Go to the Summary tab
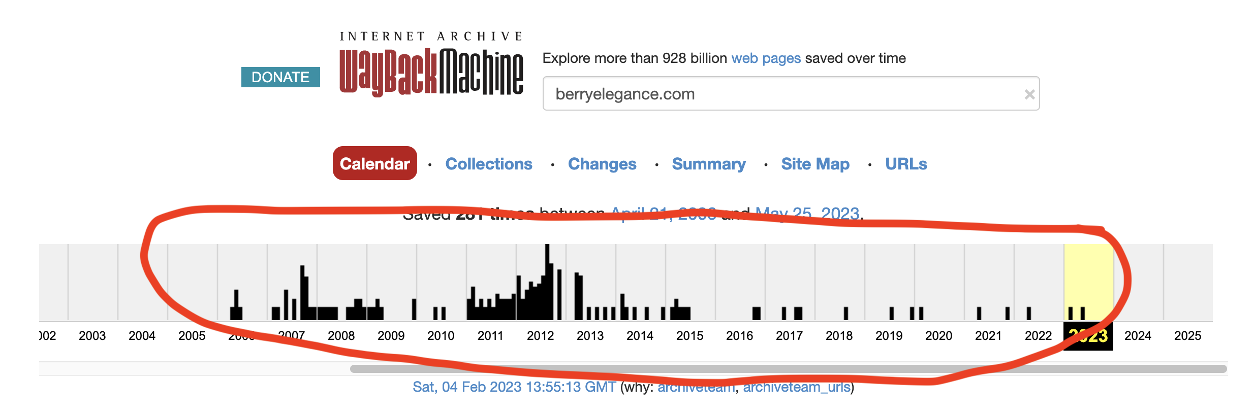The image size is (1254, 412). (709, 164)
